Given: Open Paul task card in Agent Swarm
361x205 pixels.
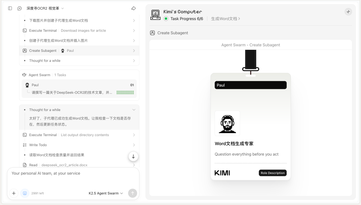Looking at the screenshot, I should (79, 89).
